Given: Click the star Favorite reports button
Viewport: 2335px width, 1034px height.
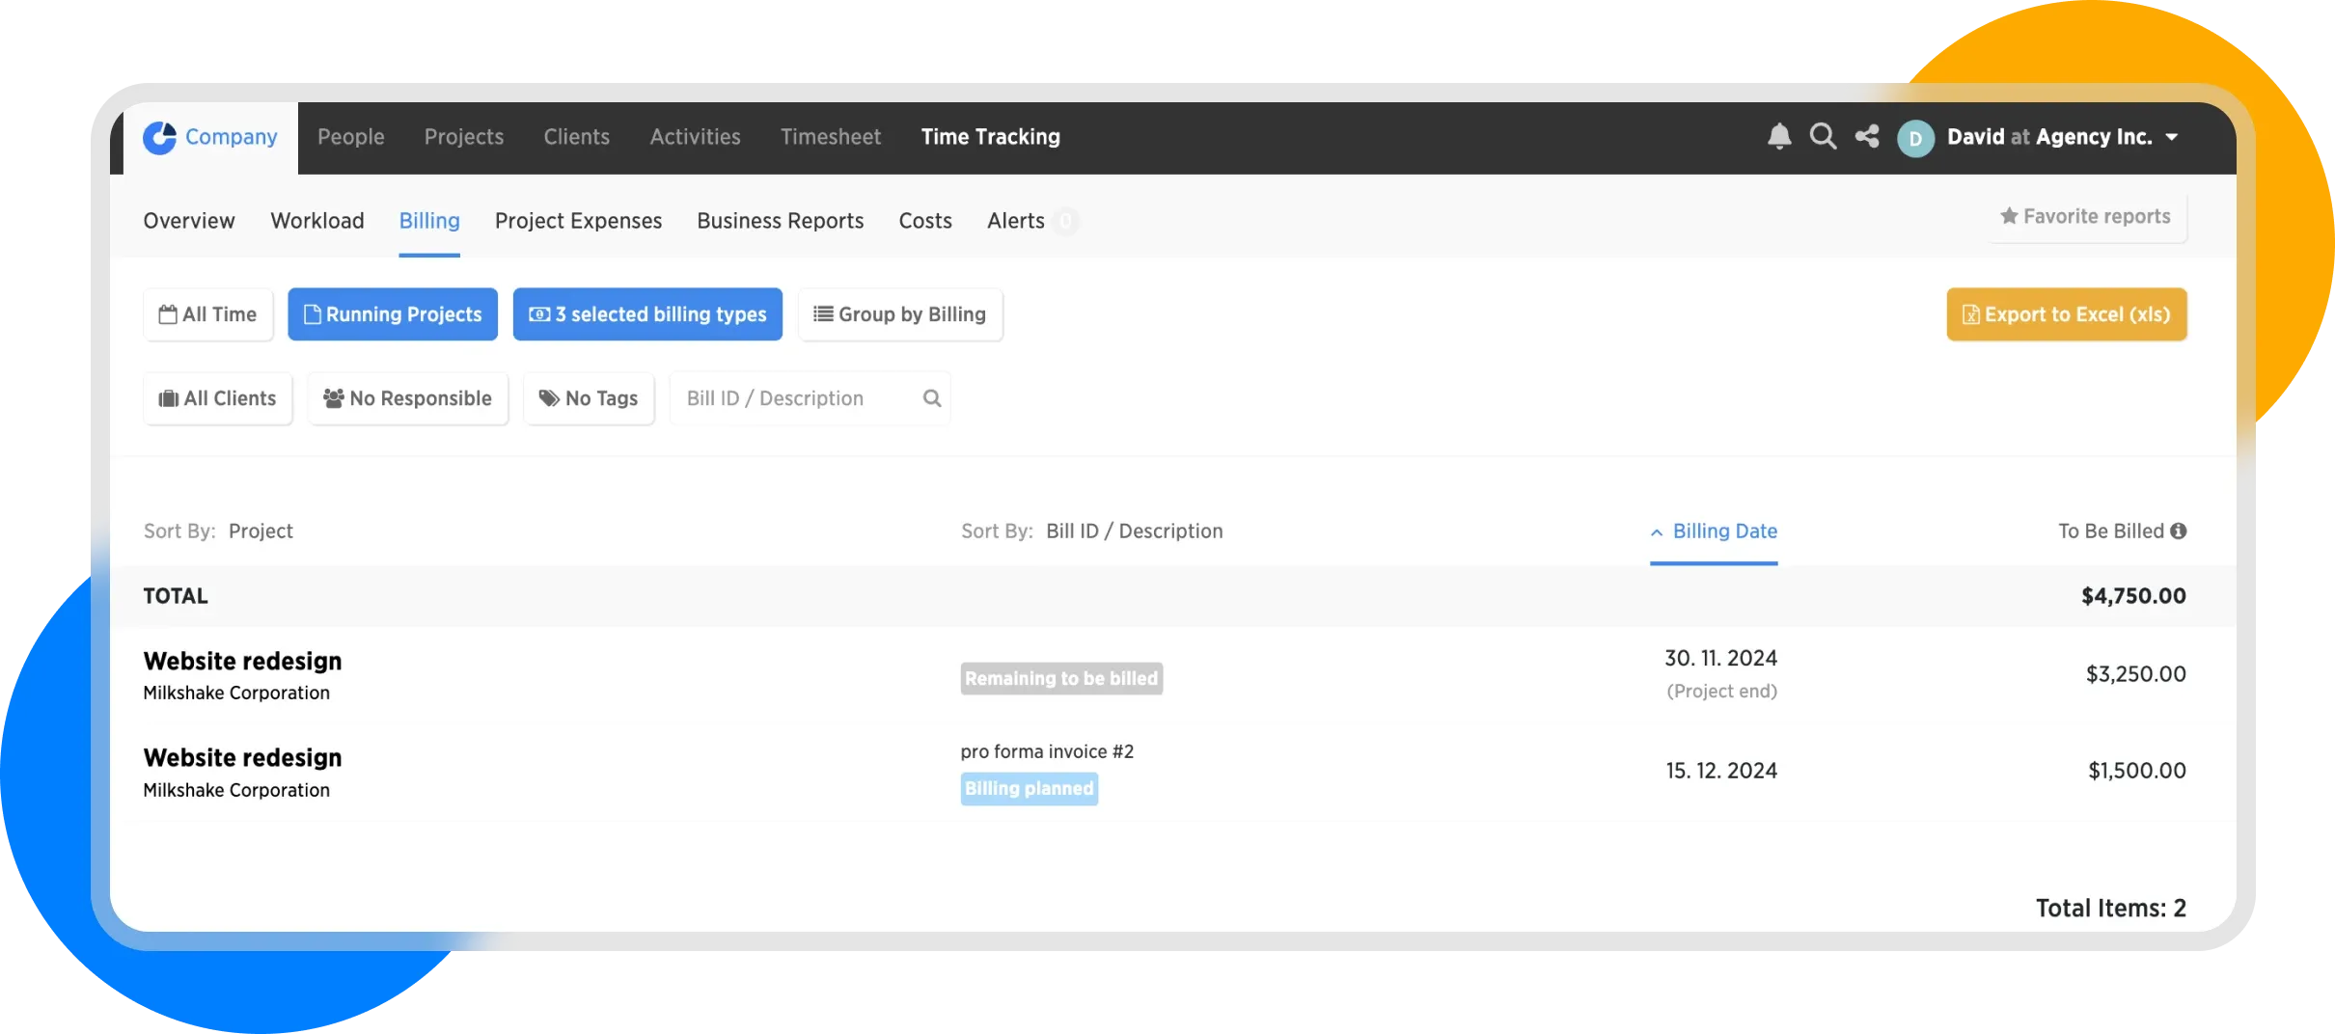Looking at the screenshot, I should pyautogui.click(x=2086, y=217).
